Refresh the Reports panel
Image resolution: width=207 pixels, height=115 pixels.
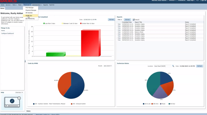[x=127, y=20]
